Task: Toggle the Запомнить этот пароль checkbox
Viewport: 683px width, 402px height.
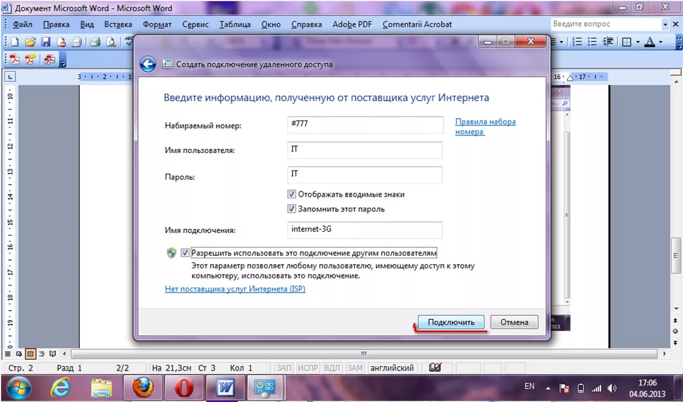Action: [x=291, y=209]
